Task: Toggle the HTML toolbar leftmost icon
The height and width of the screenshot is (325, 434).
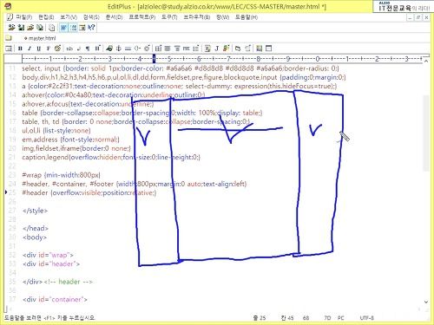Action: [9, 49]
